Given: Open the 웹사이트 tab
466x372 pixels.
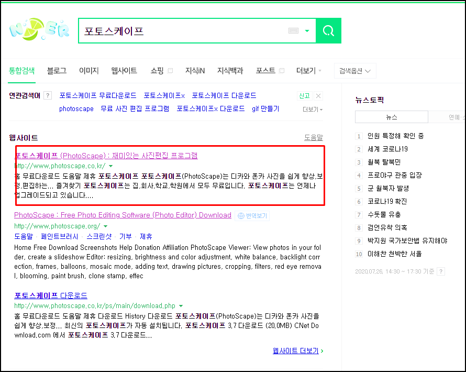Looking at the screenshot, I should tap(124, 71).
